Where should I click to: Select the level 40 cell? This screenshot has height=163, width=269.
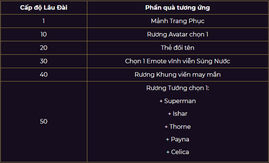[x=44, y=74]
